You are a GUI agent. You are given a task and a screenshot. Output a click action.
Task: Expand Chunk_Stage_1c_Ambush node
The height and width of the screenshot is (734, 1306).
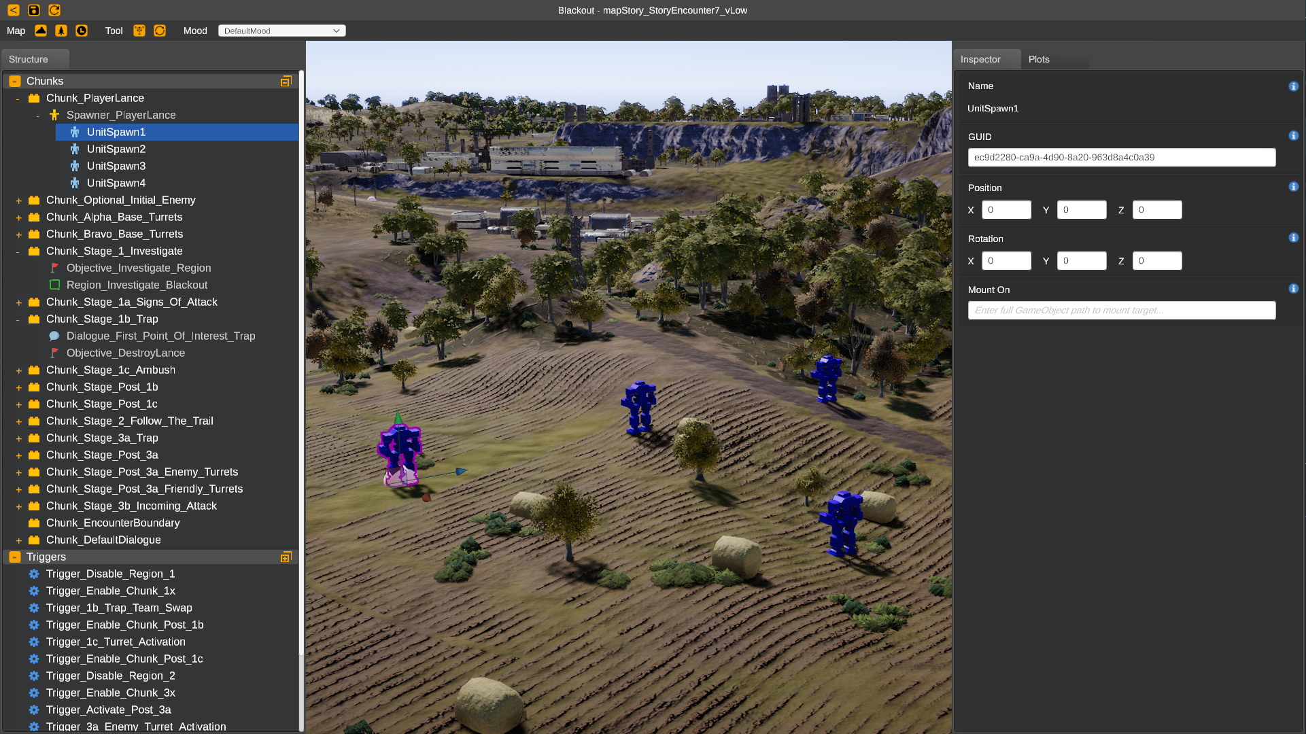(x=18, y=370)
